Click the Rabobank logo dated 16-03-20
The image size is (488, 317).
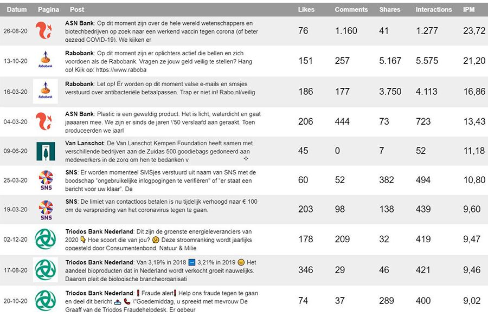(x=46, y=92)
